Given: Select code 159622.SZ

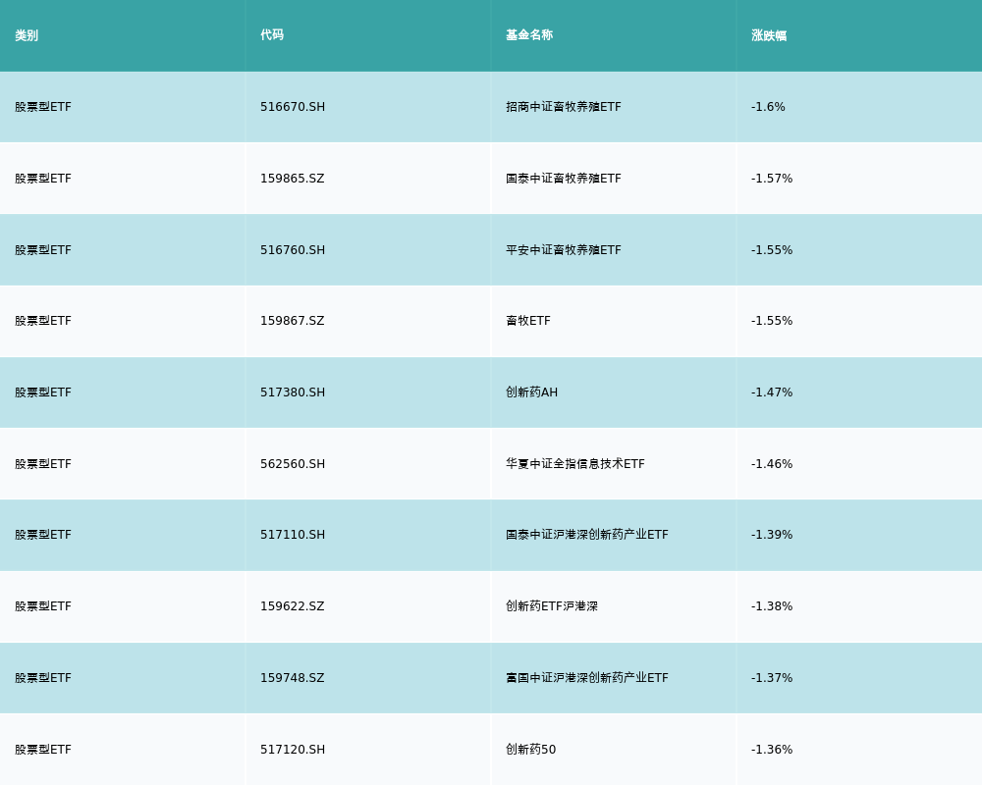Looking at the screenshot, I should 293,606.
